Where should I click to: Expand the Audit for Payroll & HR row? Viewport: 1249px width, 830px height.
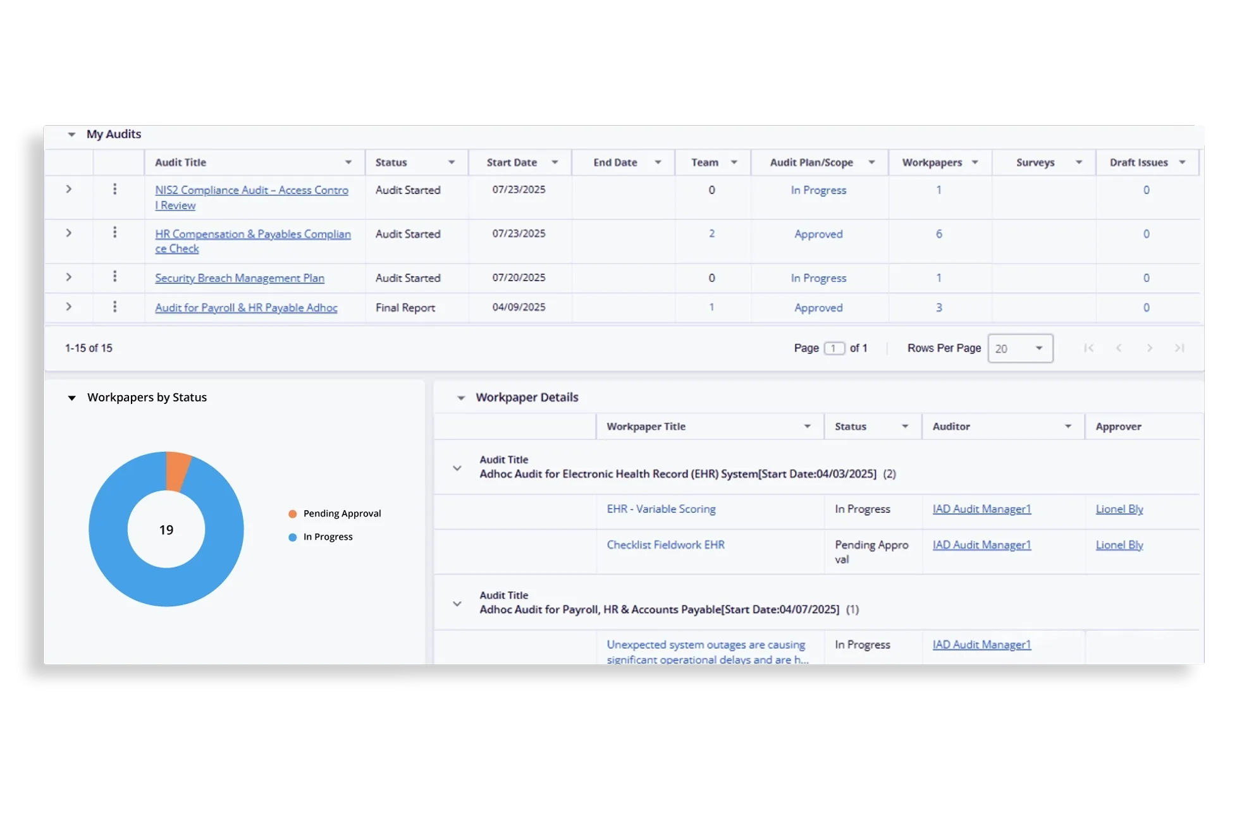(69, 307)
